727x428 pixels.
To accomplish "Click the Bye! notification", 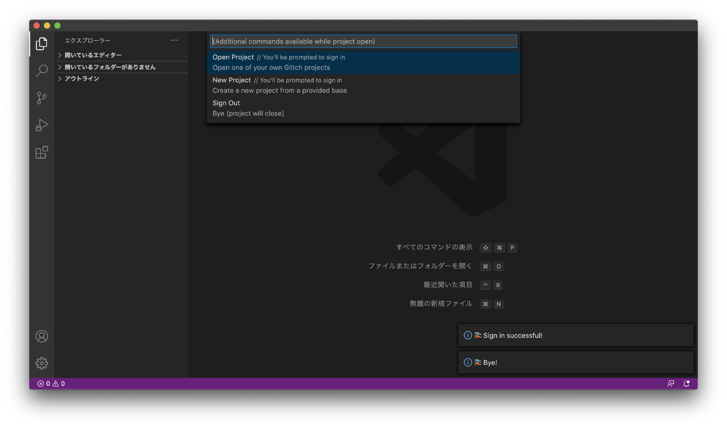I will click(x=576, y=363).
